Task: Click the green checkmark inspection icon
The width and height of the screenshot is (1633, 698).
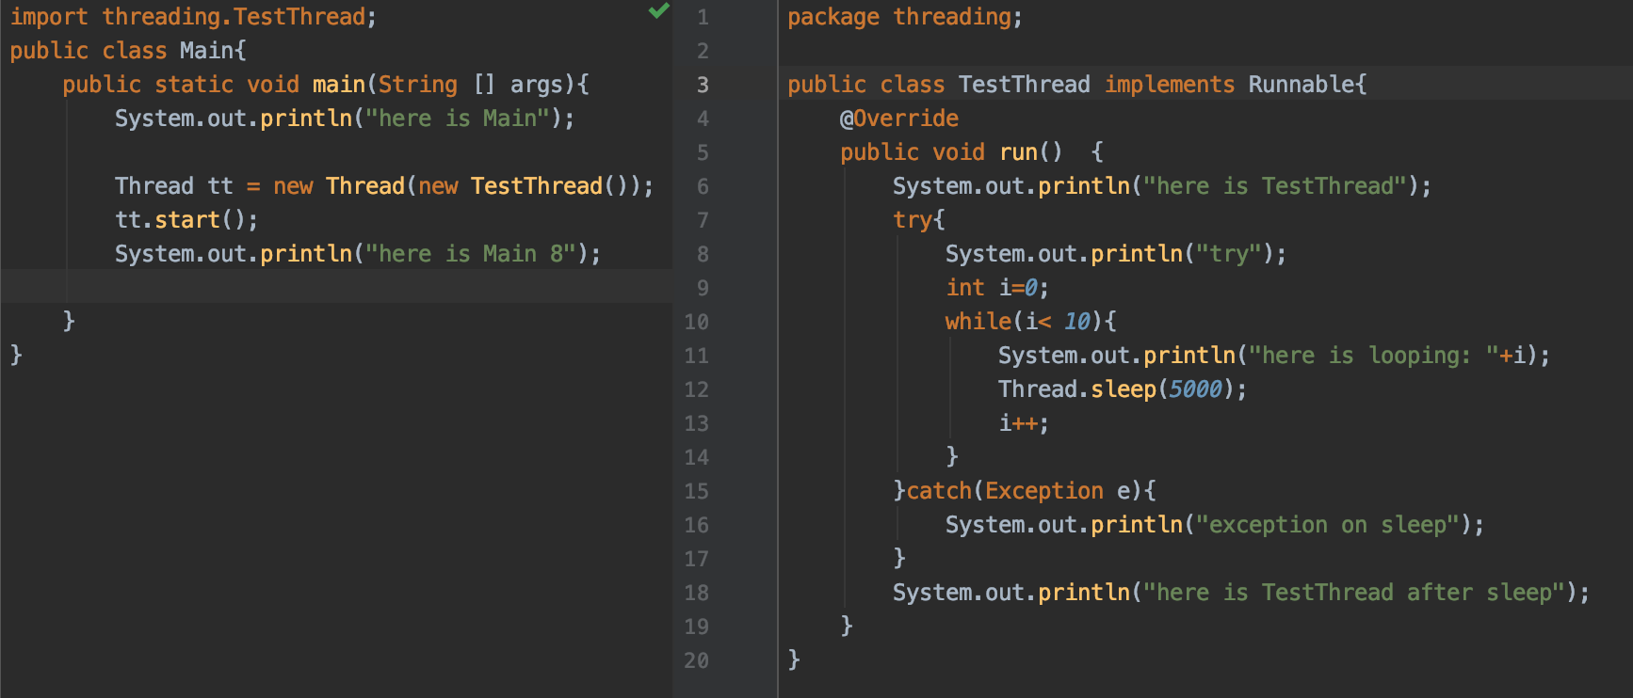Action: pos(659,11)
